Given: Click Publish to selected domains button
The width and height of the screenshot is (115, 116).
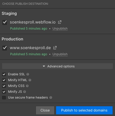Looking at the screenshot, I should [84, 110].
